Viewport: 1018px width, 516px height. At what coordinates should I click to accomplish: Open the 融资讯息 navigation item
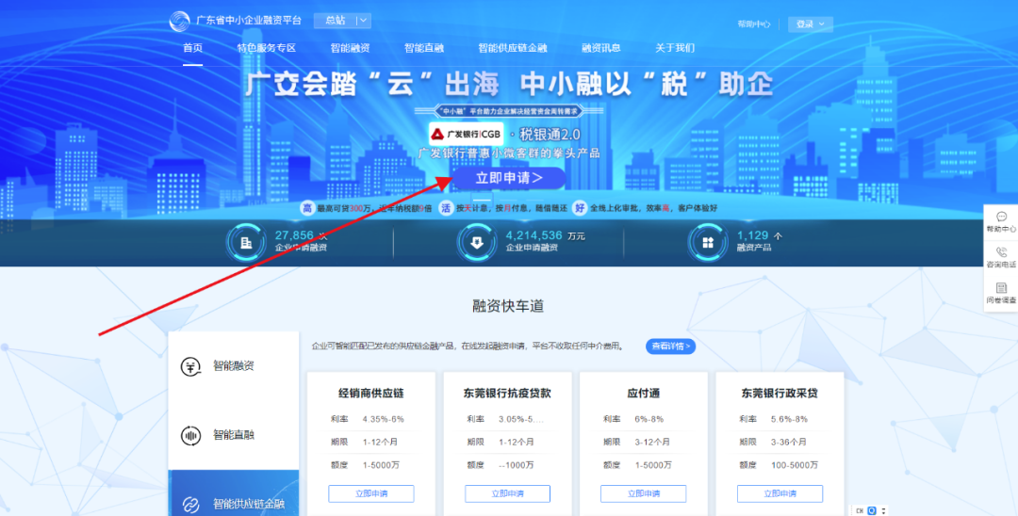601,48
